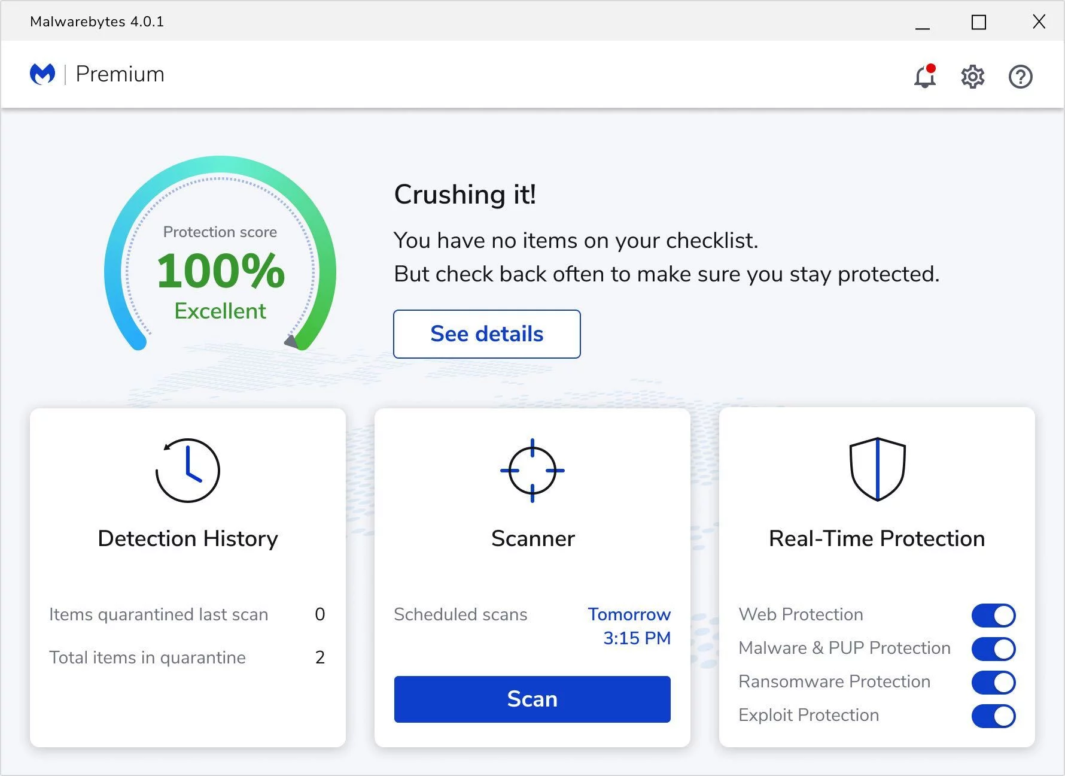Open the help question mark
Image resolution: width=1065 pixels, height=776 pixels.
(1020, 77)
